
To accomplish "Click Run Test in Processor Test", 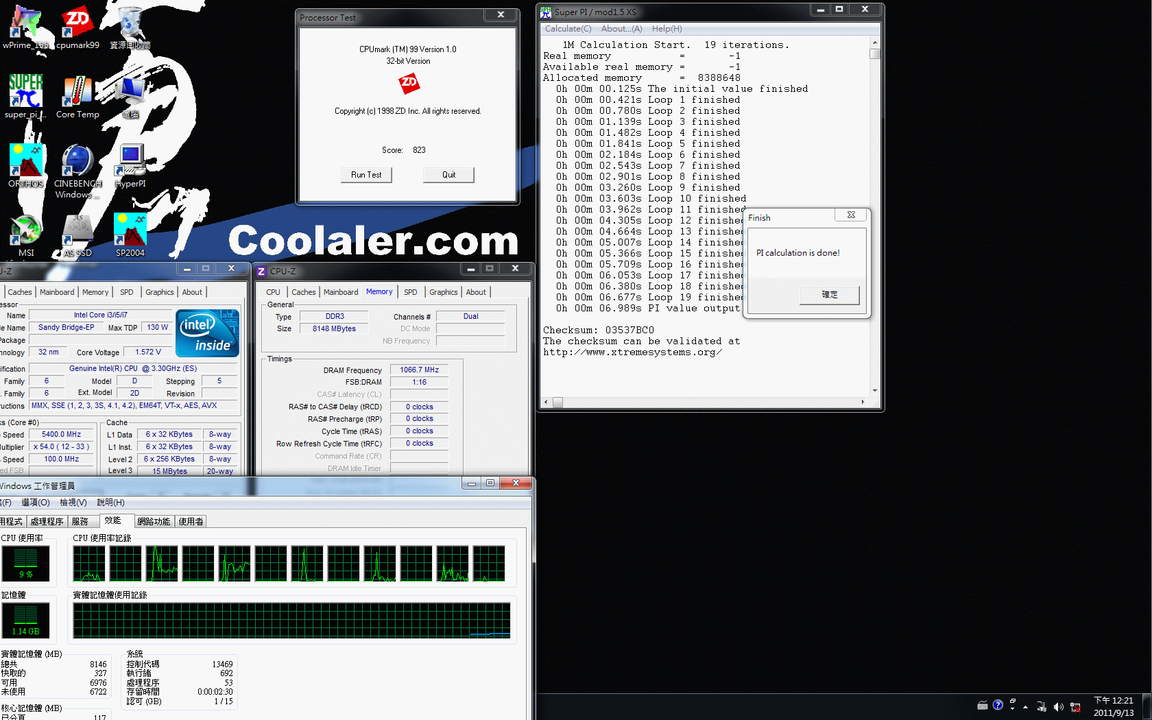I will pos(366,175).
